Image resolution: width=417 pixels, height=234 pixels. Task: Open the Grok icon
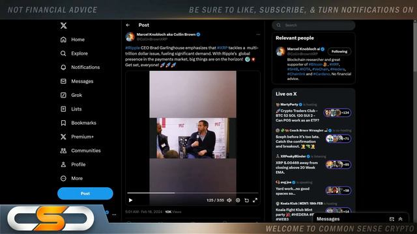coord(63,95)
